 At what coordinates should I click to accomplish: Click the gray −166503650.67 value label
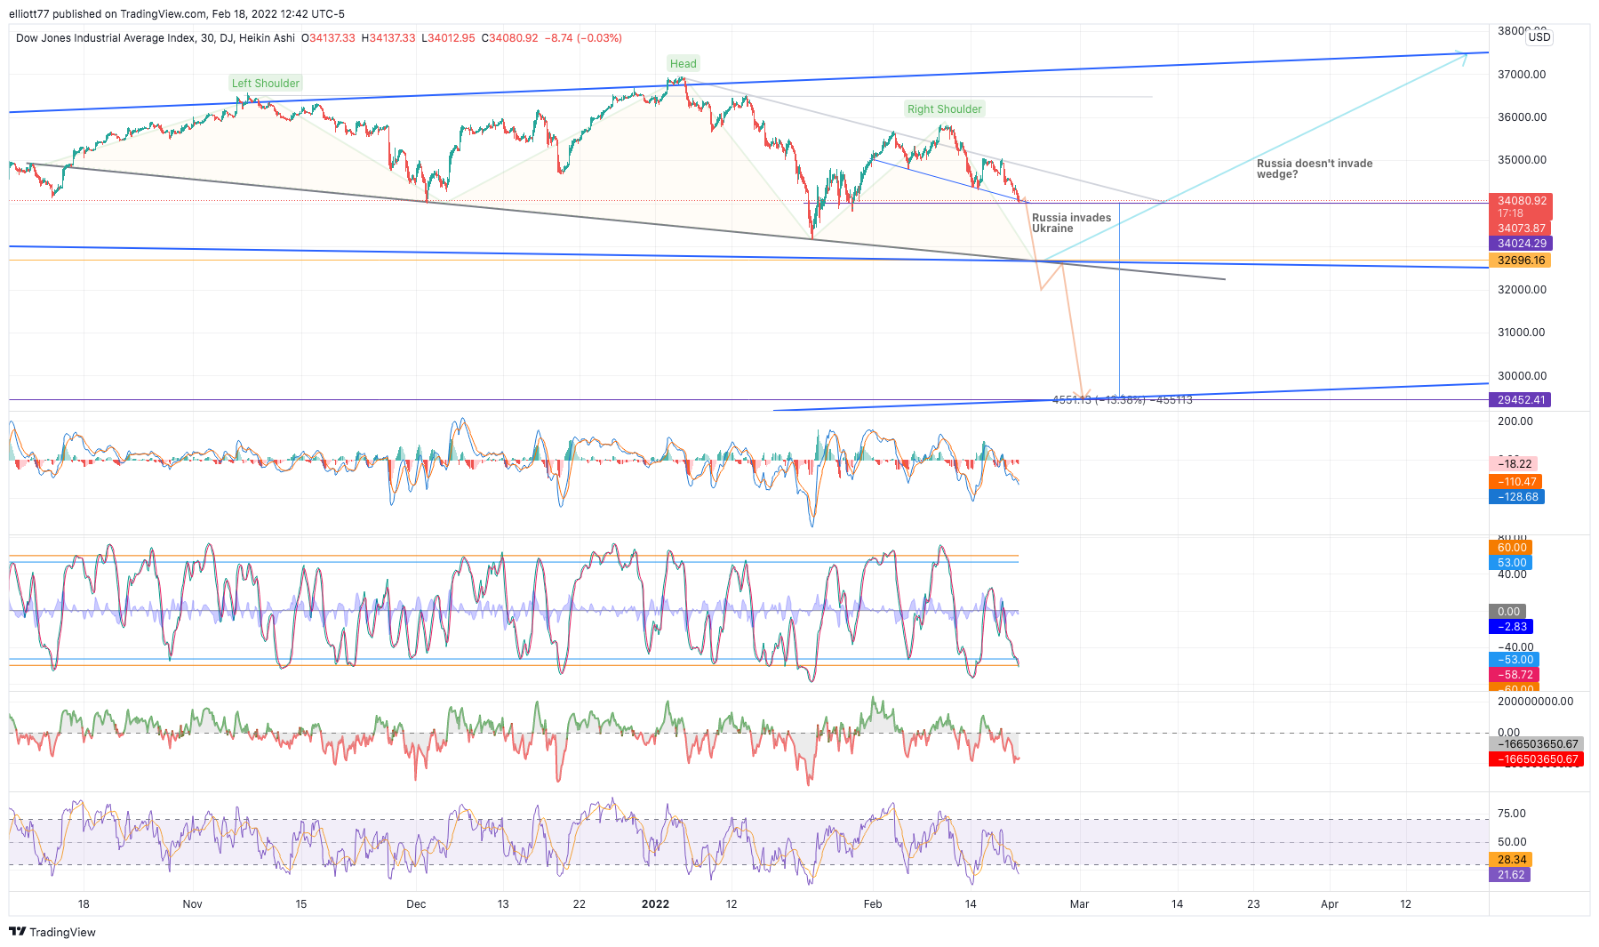1536,744
